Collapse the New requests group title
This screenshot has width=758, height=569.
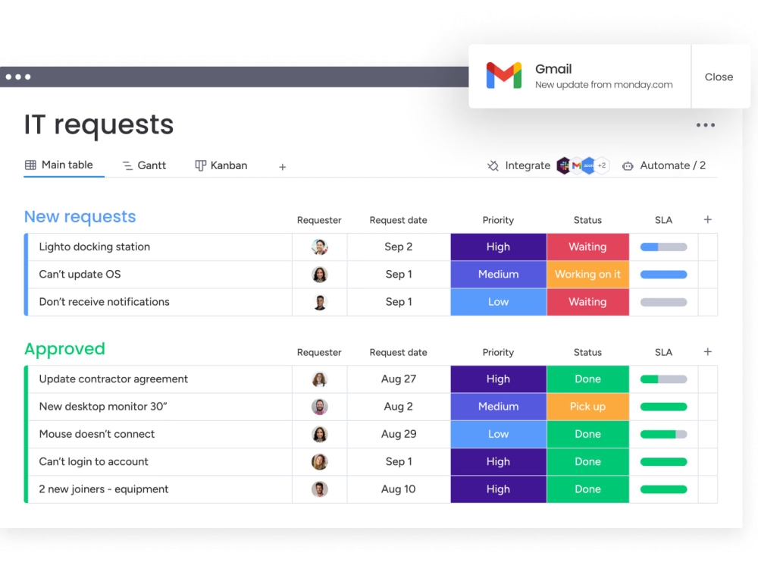point(80,216)
